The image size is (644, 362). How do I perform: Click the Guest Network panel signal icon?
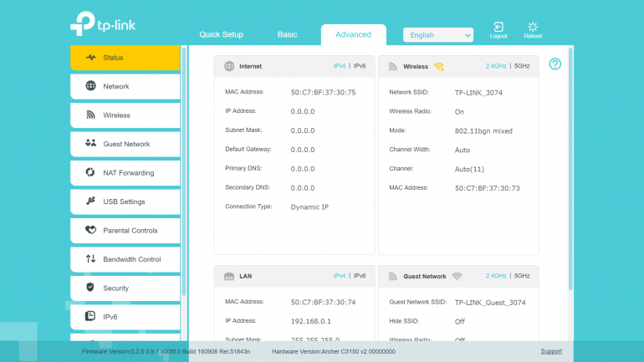(393, 277)
